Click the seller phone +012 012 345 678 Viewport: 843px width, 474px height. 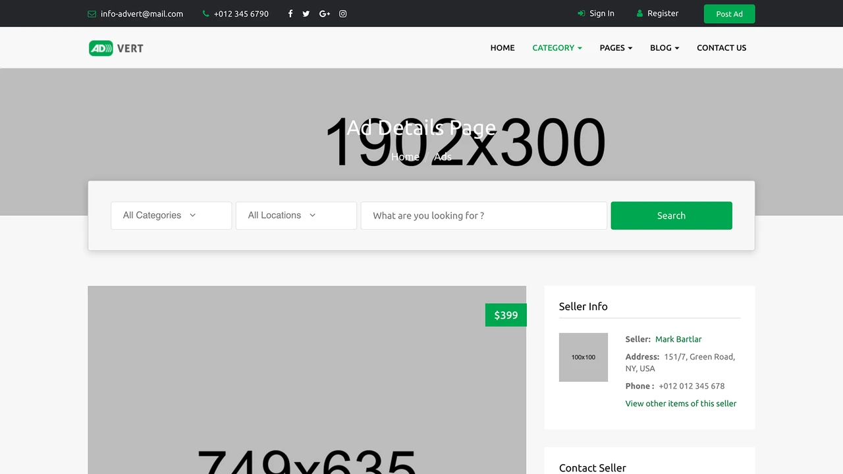pyautogui.click(x=692, y=386)
